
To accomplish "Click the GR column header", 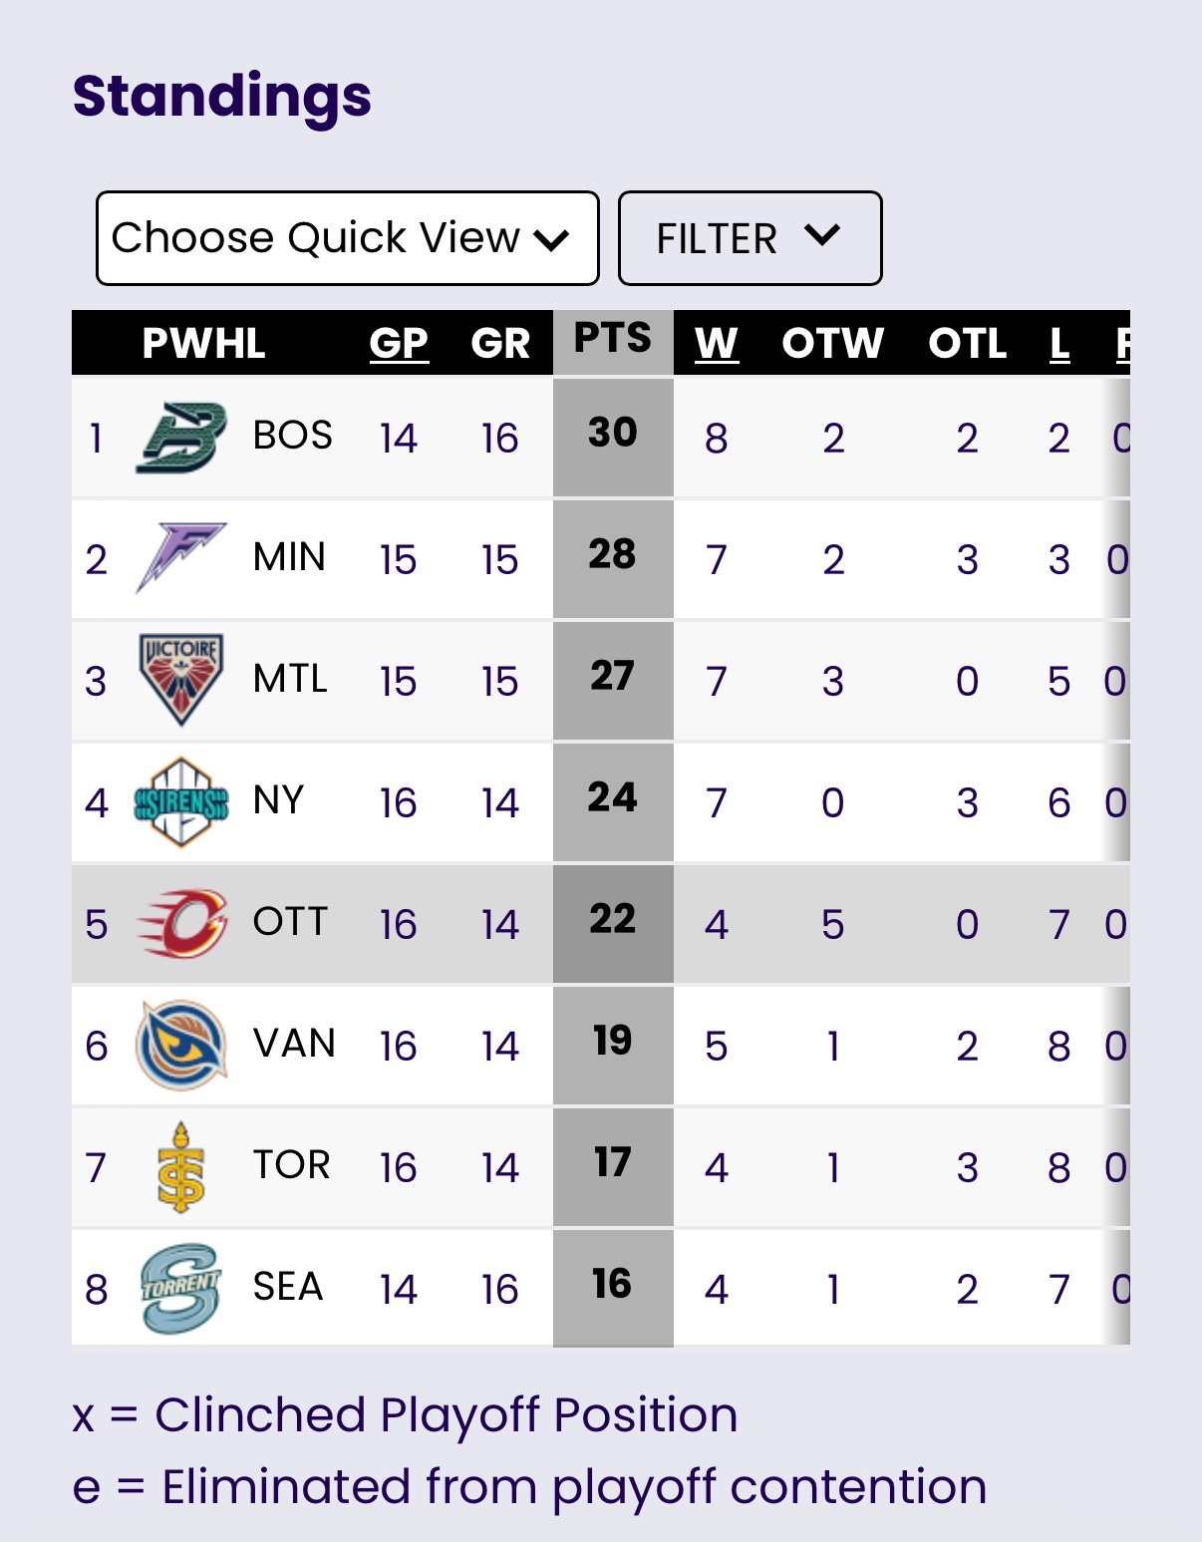I will click(x=500, y=344).
